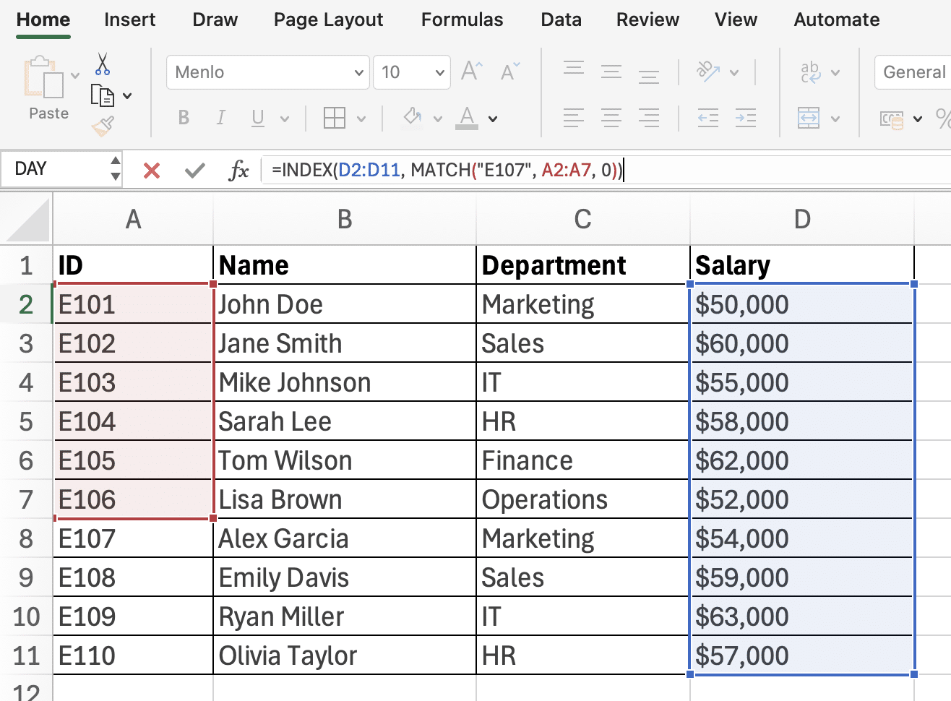Click the Select All corner triangle
The width and height of the screenshot is (951, 701).
(27, 220)
